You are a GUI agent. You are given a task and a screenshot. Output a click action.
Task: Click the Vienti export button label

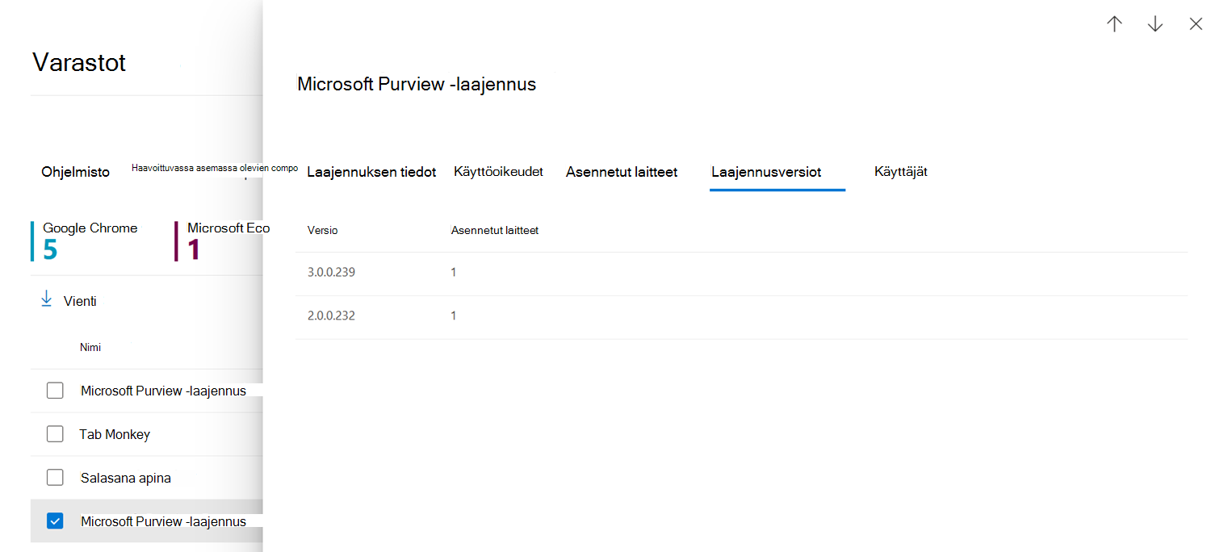click(80, 301)
